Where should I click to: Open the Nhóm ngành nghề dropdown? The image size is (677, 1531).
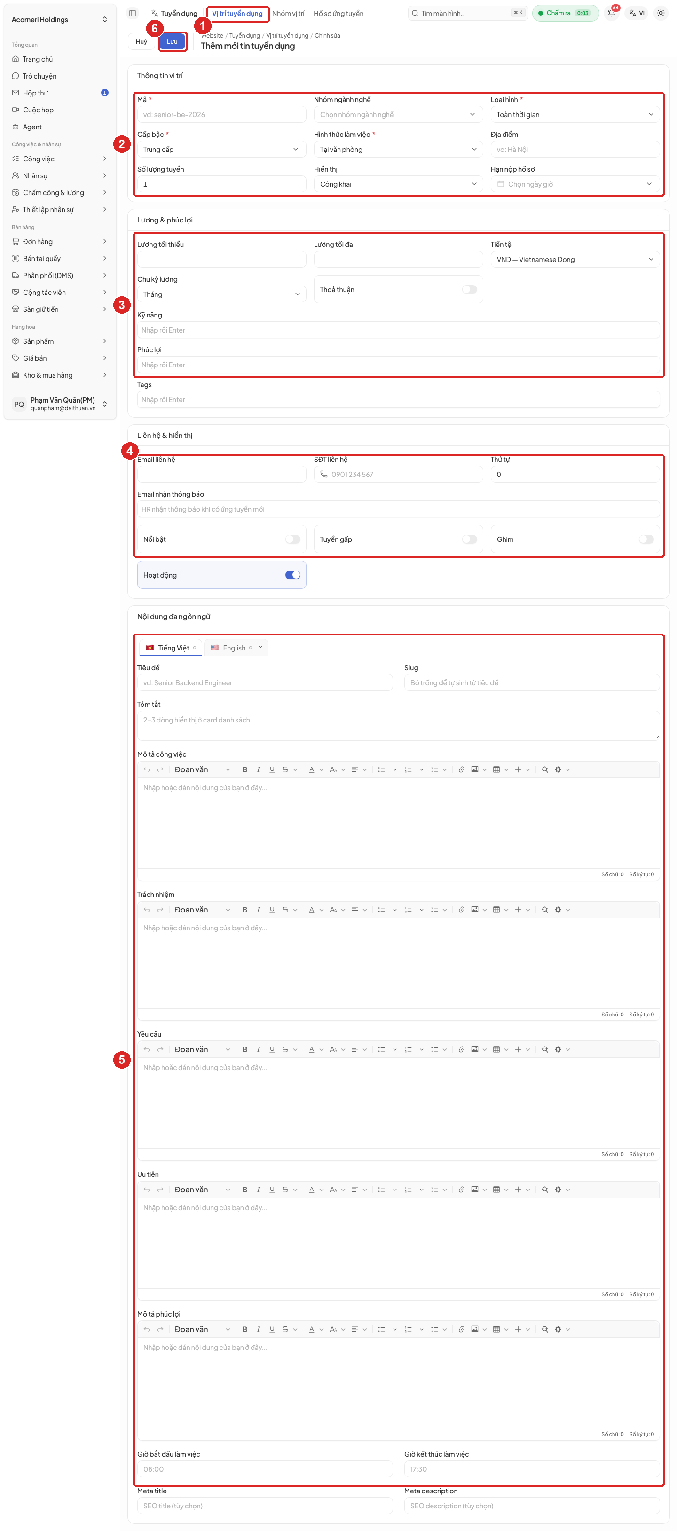tap(398, 115)
